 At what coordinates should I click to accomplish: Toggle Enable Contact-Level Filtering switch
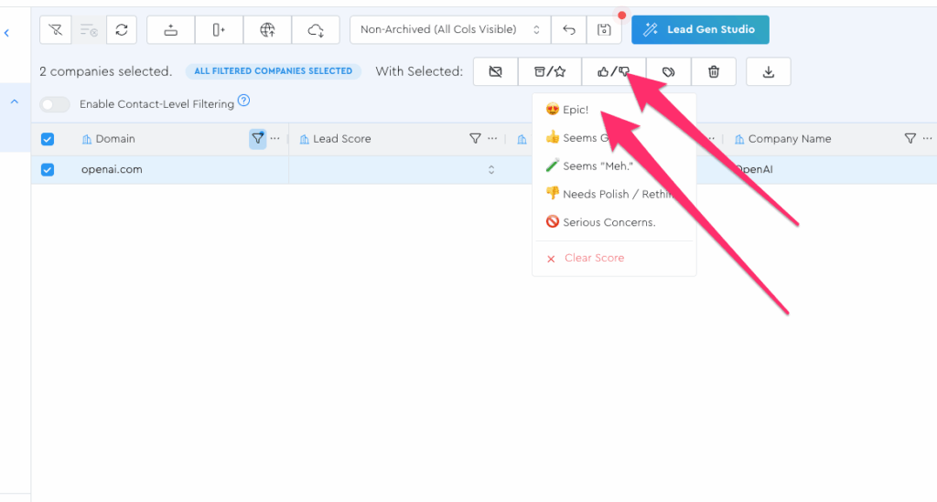coord(55,104)
